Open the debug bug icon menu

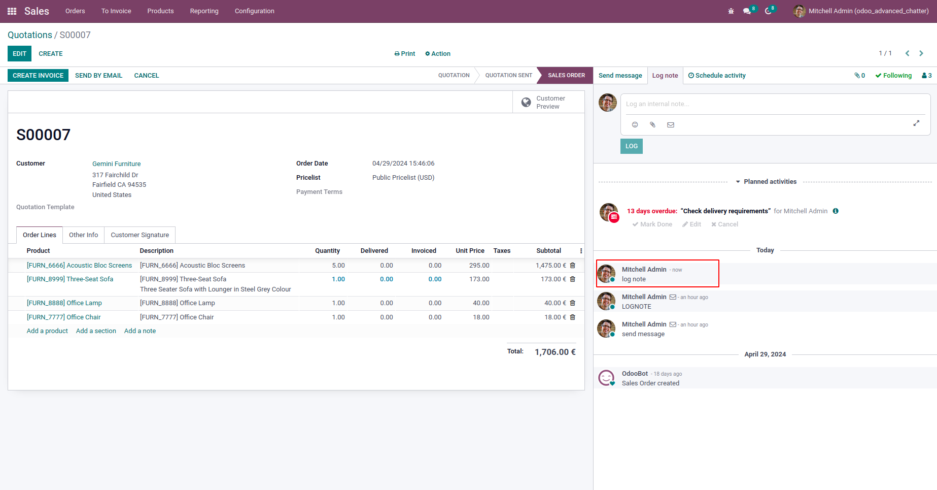click(x=731, y=11)
